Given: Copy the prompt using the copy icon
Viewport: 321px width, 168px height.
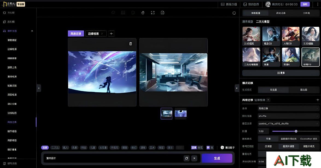Looking at the screenshot, I should [186, 158].
